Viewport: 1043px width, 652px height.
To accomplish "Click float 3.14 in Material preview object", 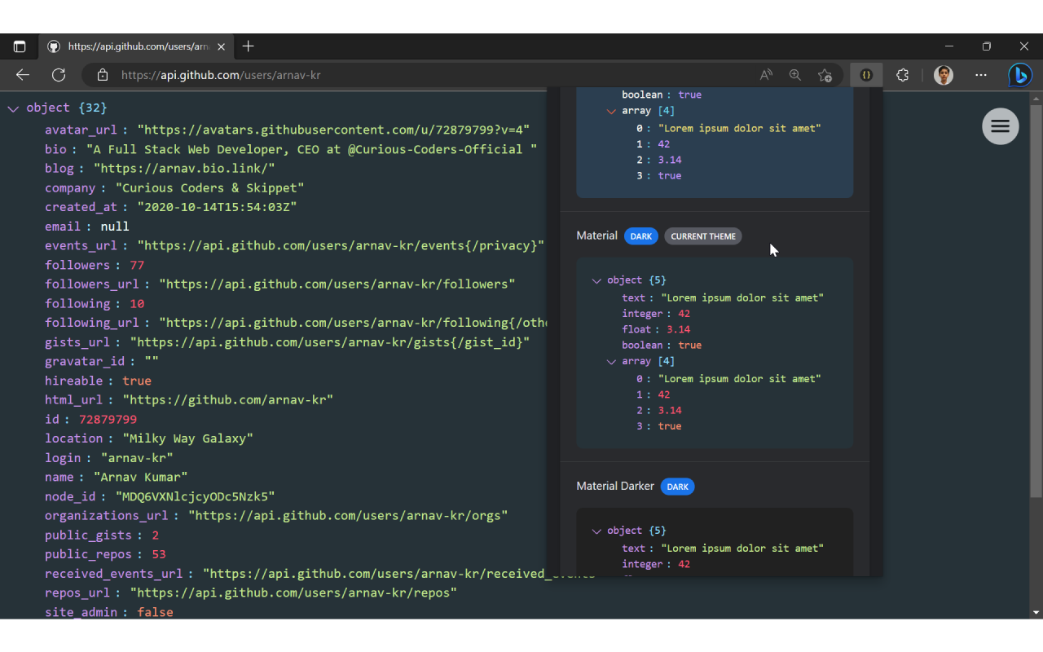I will [x=678, y=330].
